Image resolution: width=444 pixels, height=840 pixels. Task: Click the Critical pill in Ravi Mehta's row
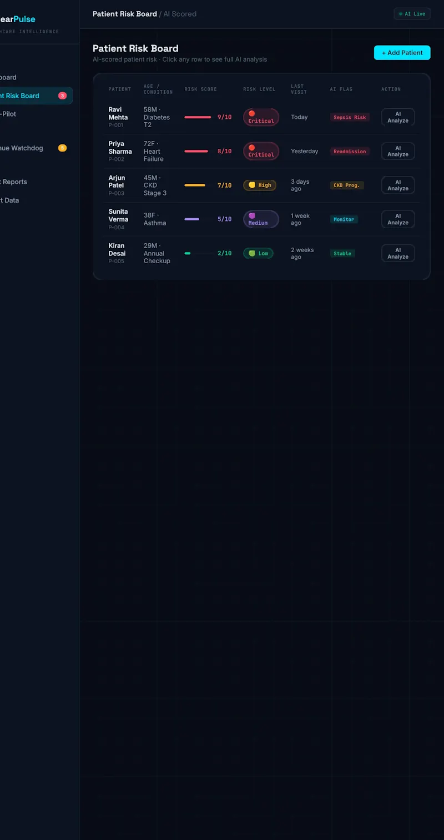click(x=261, y=117)
